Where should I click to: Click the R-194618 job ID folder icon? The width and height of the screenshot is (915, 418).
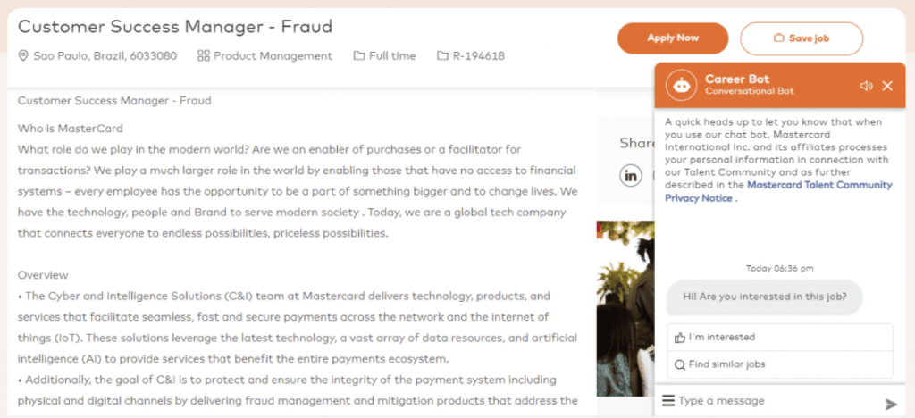coord(442,56)
